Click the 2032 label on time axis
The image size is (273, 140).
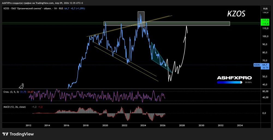pos(220,125)
